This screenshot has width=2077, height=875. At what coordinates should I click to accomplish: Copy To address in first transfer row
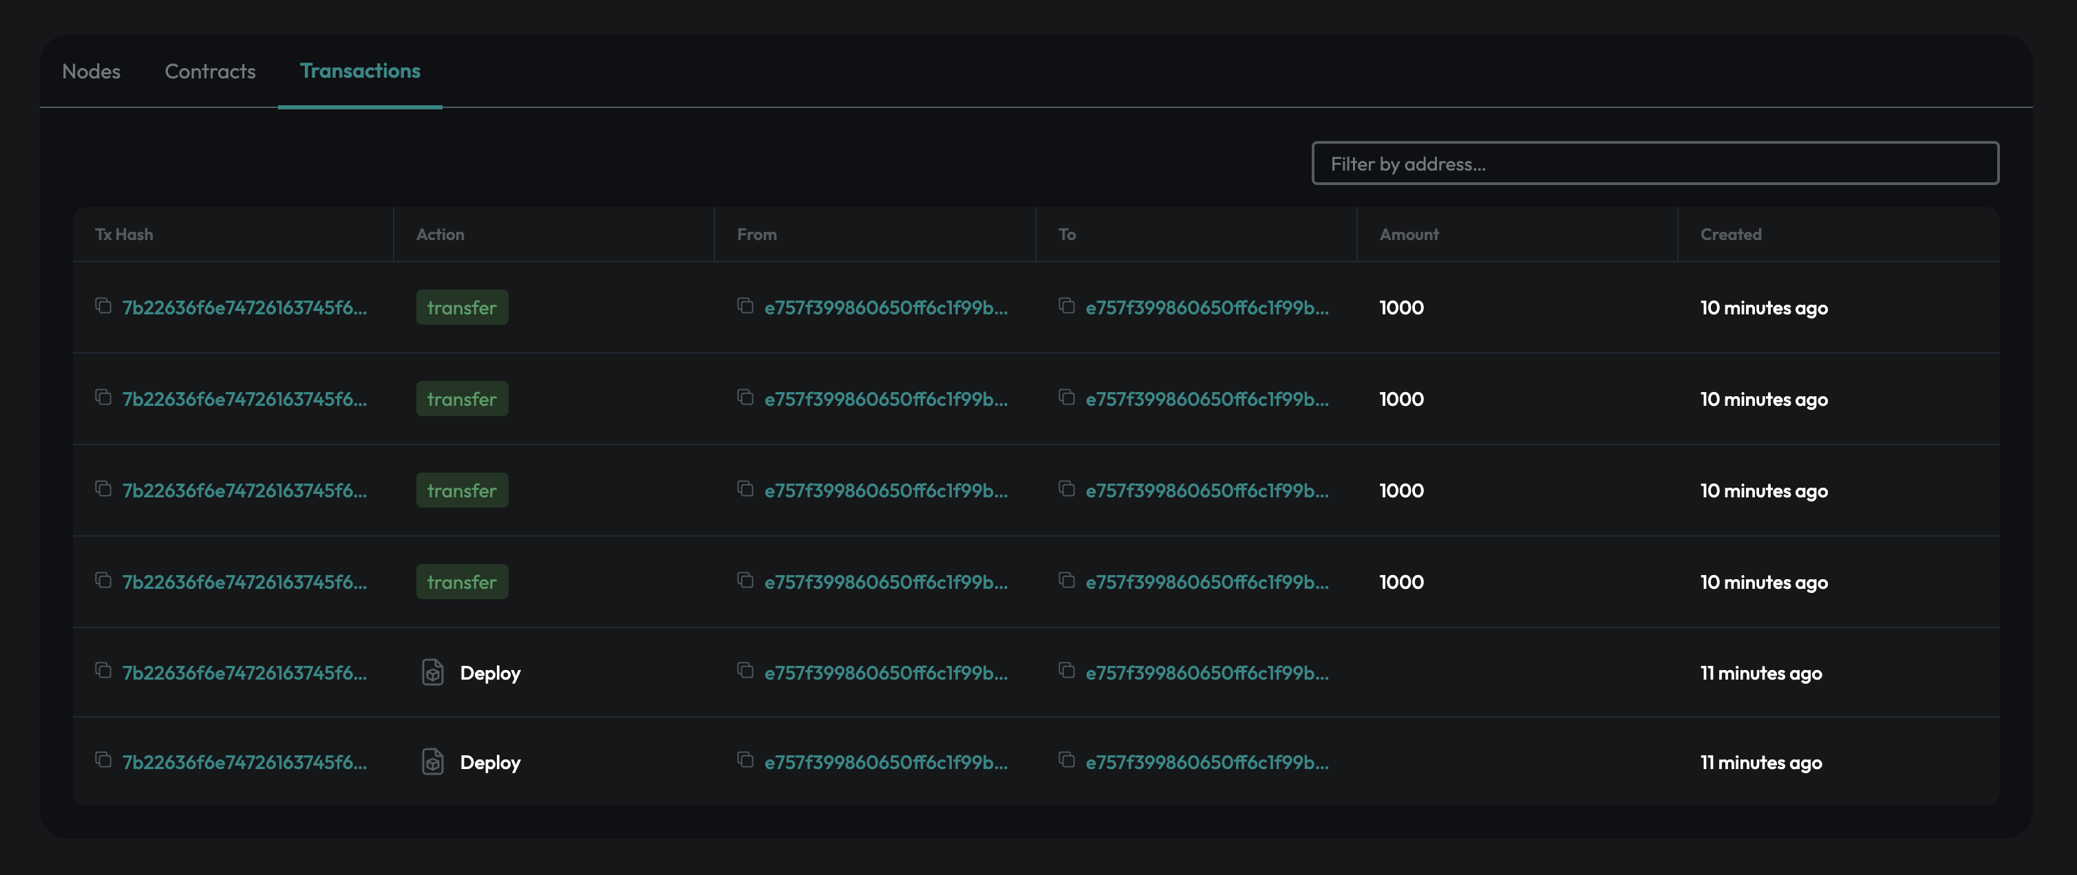(1067, 305)
